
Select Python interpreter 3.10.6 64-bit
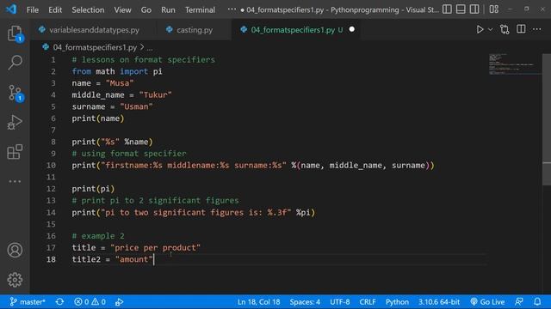[x=439, y=301]
